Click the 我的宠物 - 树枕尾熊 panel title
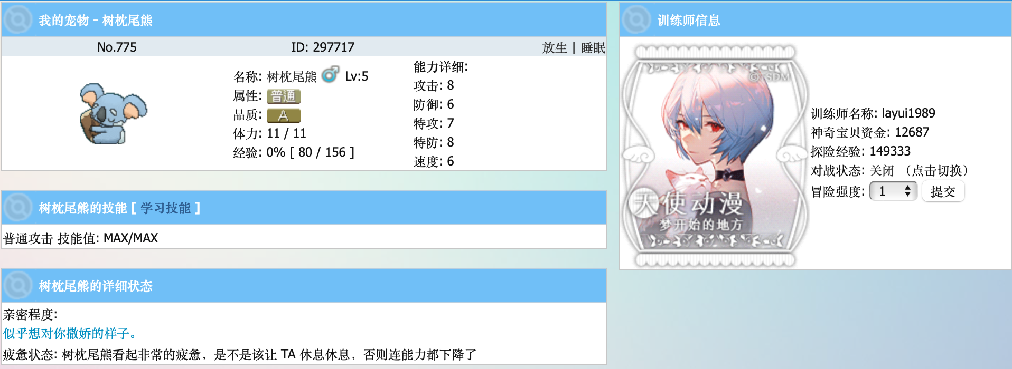Image resolution: width=1012 pixels, height=369 pixels. pyautogui.click(x=96, y=21)
